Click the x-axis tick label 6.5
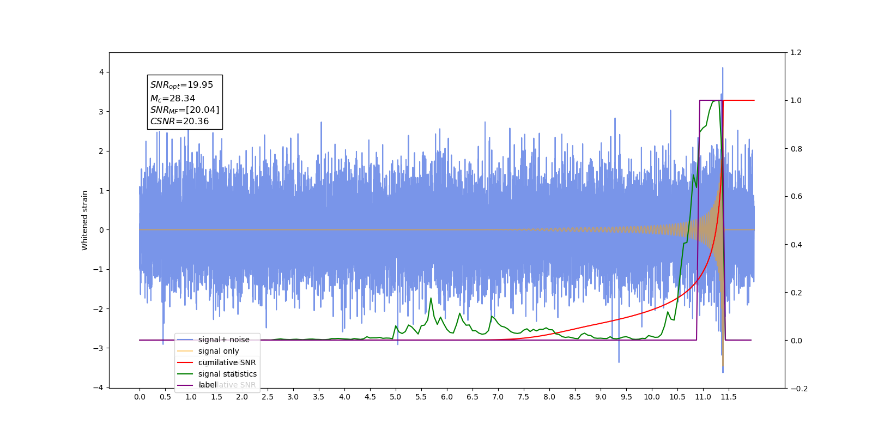872x436 pixels. (473, 397)
